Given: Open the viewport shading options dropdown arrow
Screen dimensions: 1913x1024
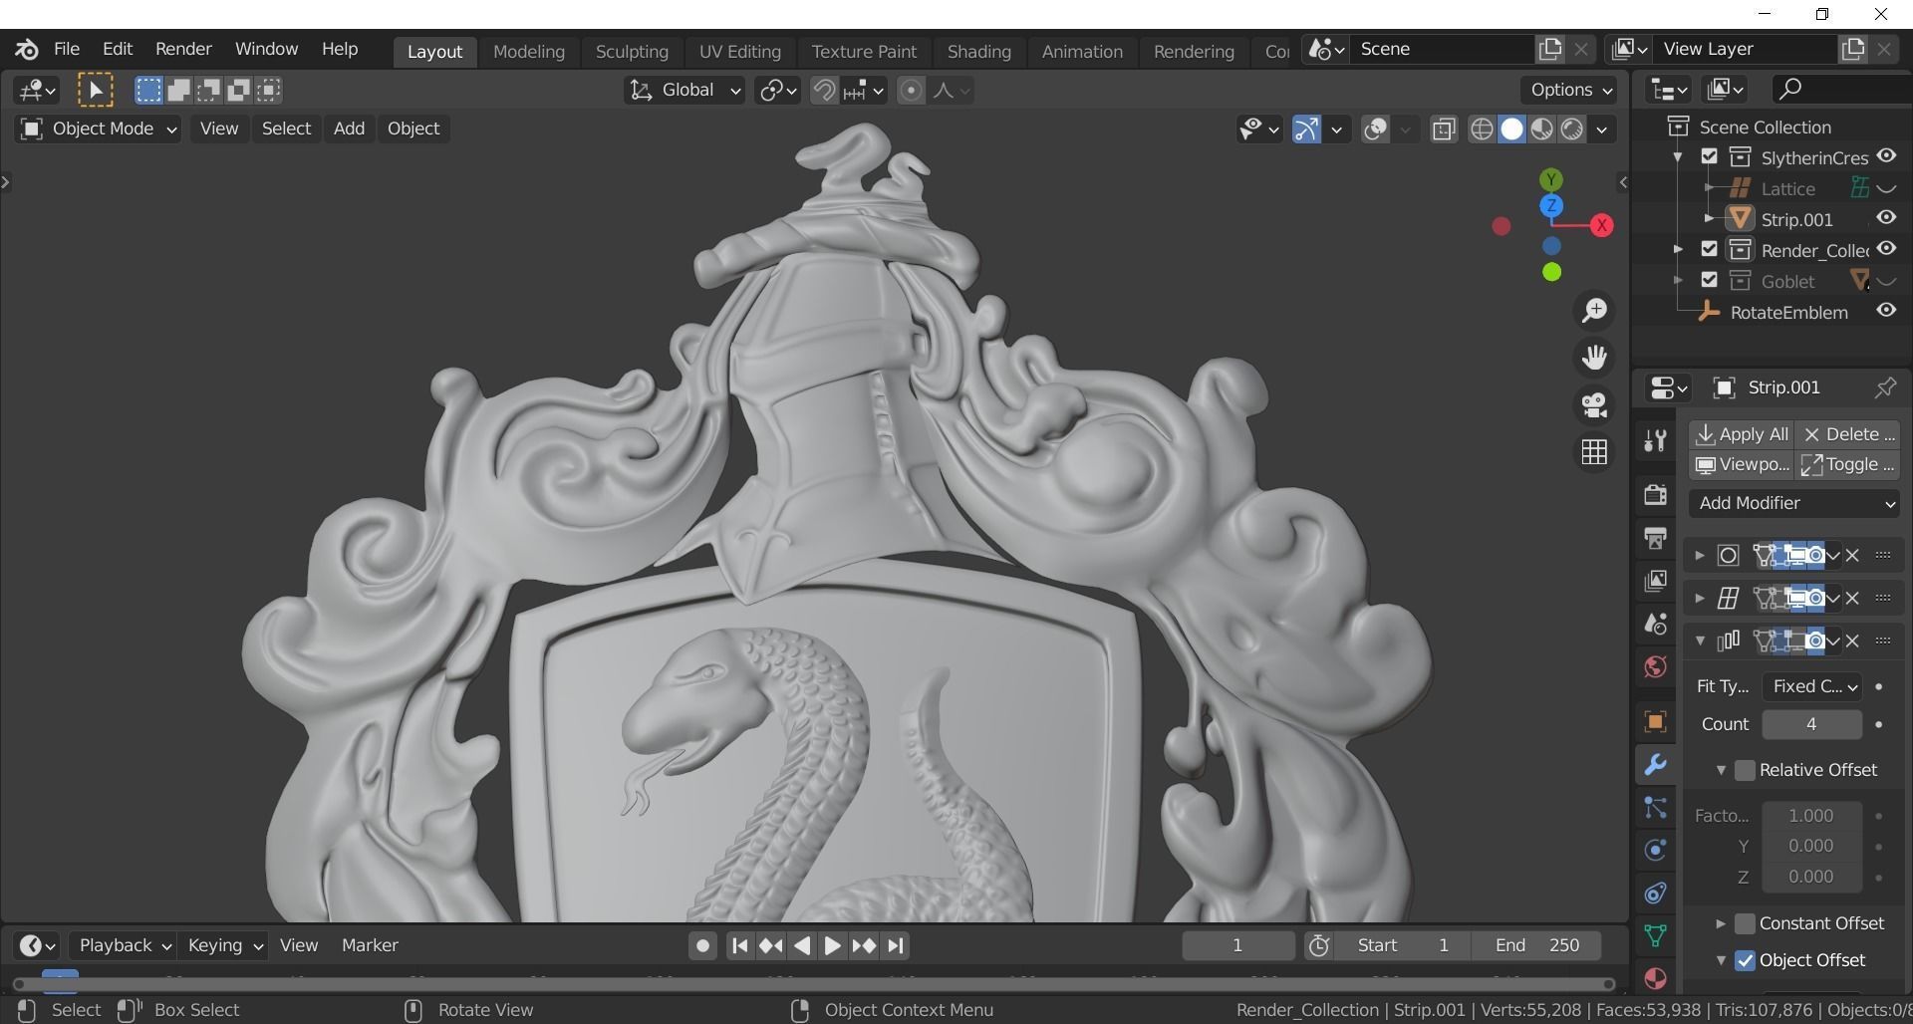Looking at the screenshot, I should (1601, 129).
